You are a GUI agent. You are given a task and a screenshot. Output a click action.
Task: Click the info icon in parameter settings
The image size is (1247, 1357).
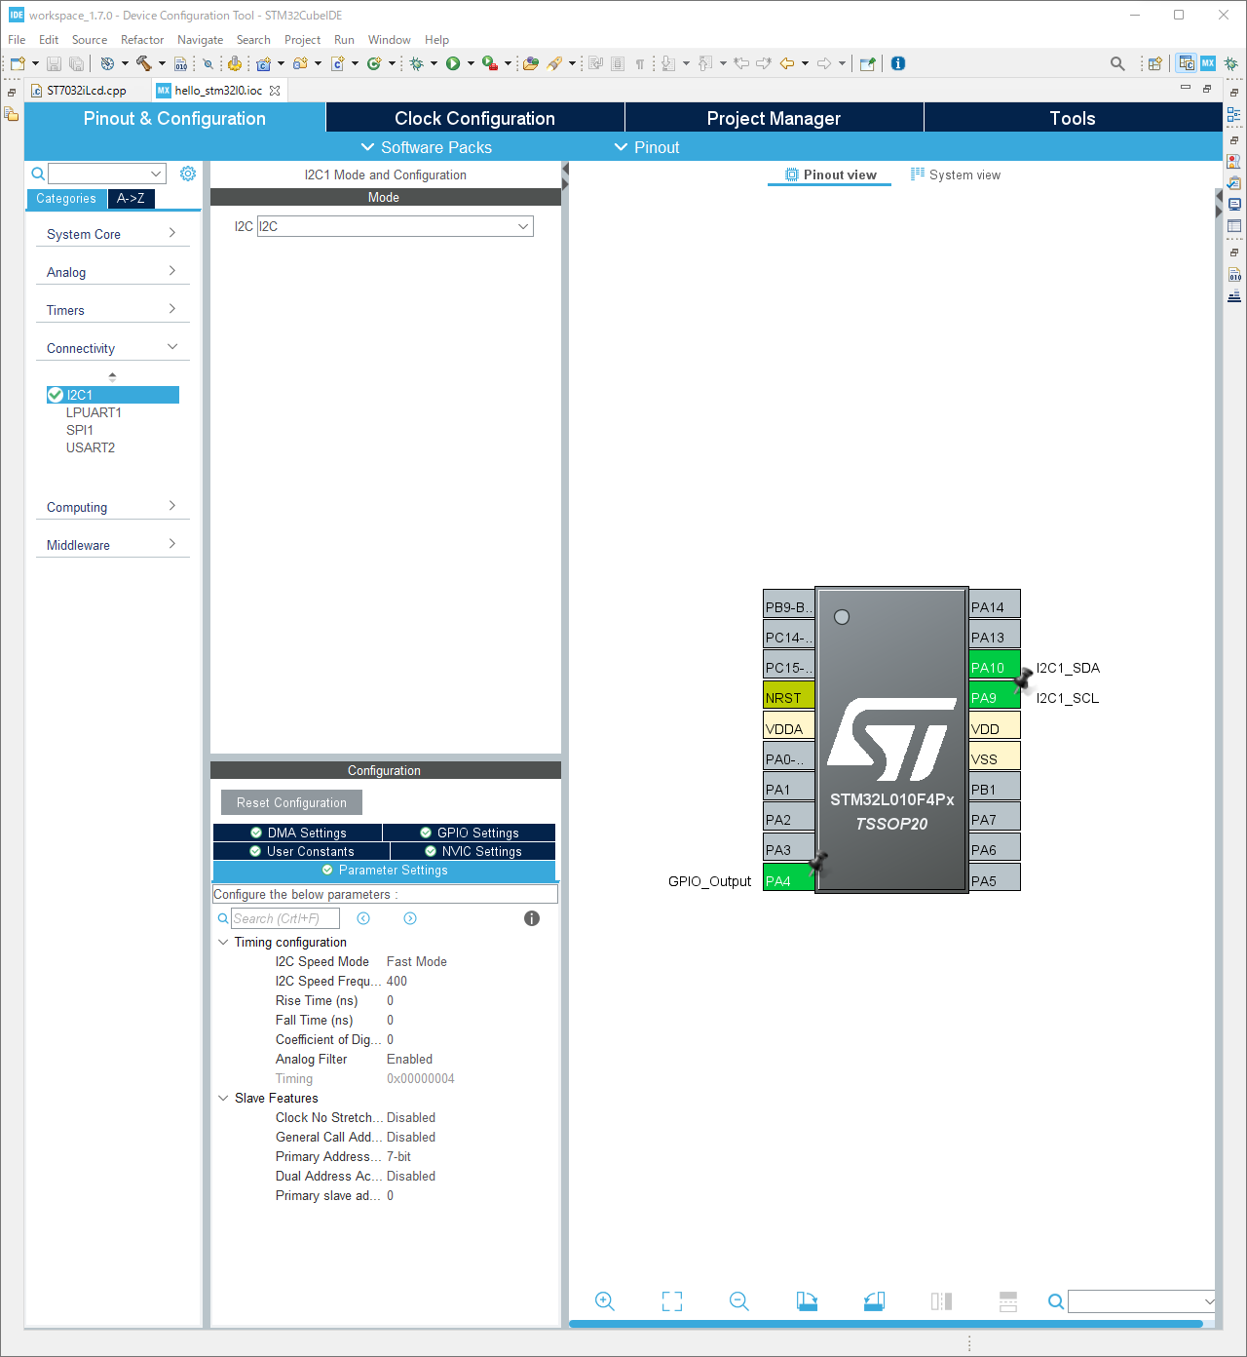[x=532, y=918]
